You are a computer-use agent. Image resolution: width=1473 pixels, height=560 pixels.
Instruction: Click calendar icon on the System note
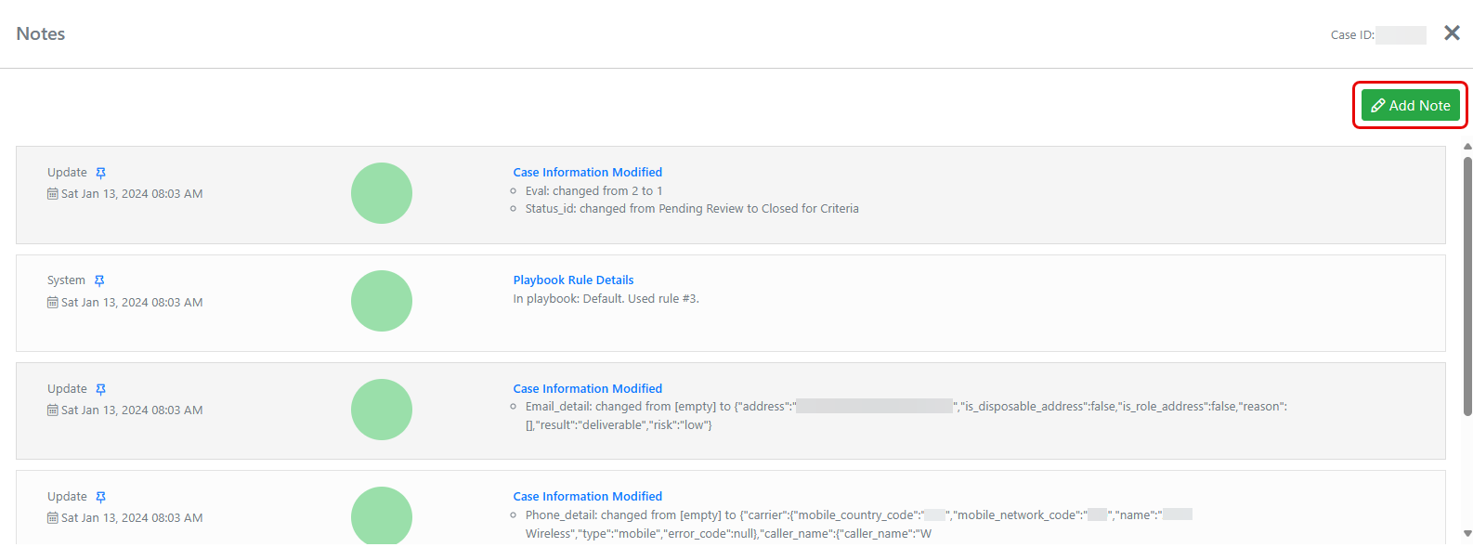(53, 303)
